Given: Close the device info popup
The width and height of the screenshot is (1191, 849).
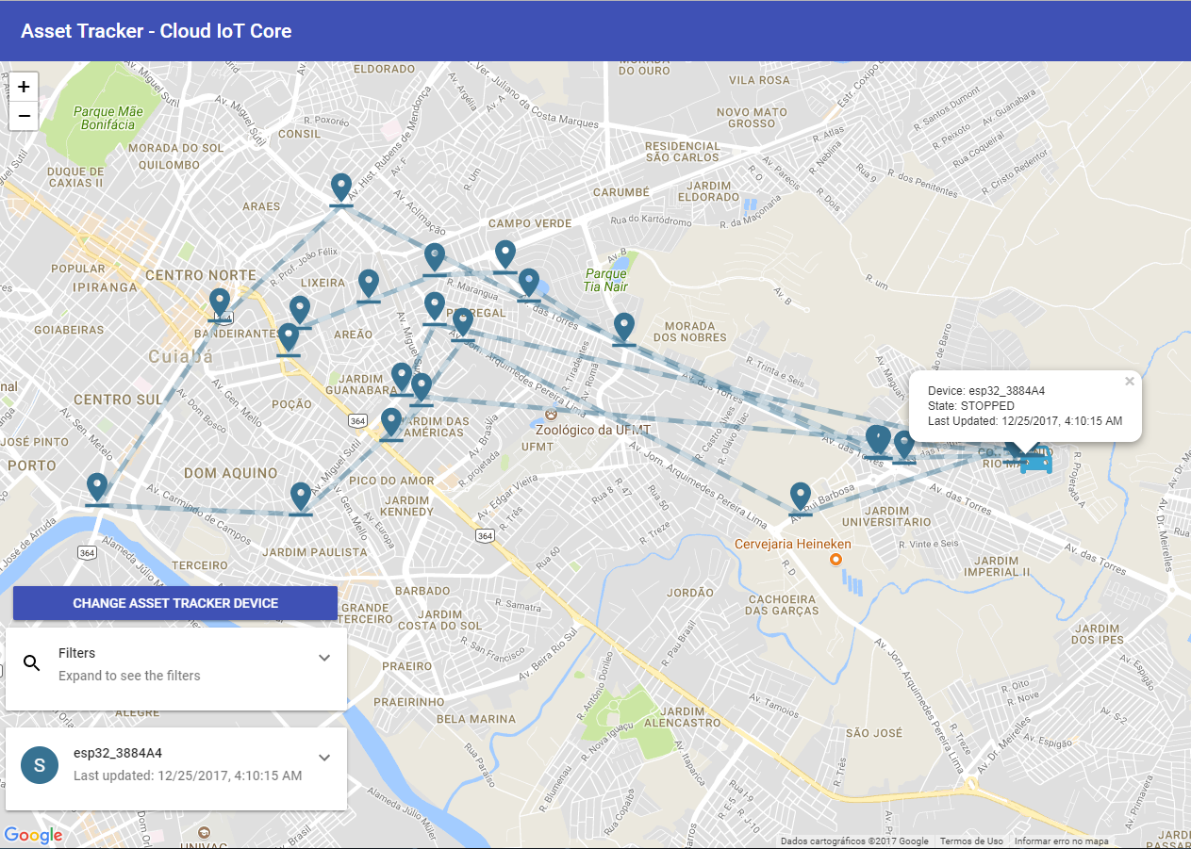Looking at the screenshot, I should click(1130, 382).
